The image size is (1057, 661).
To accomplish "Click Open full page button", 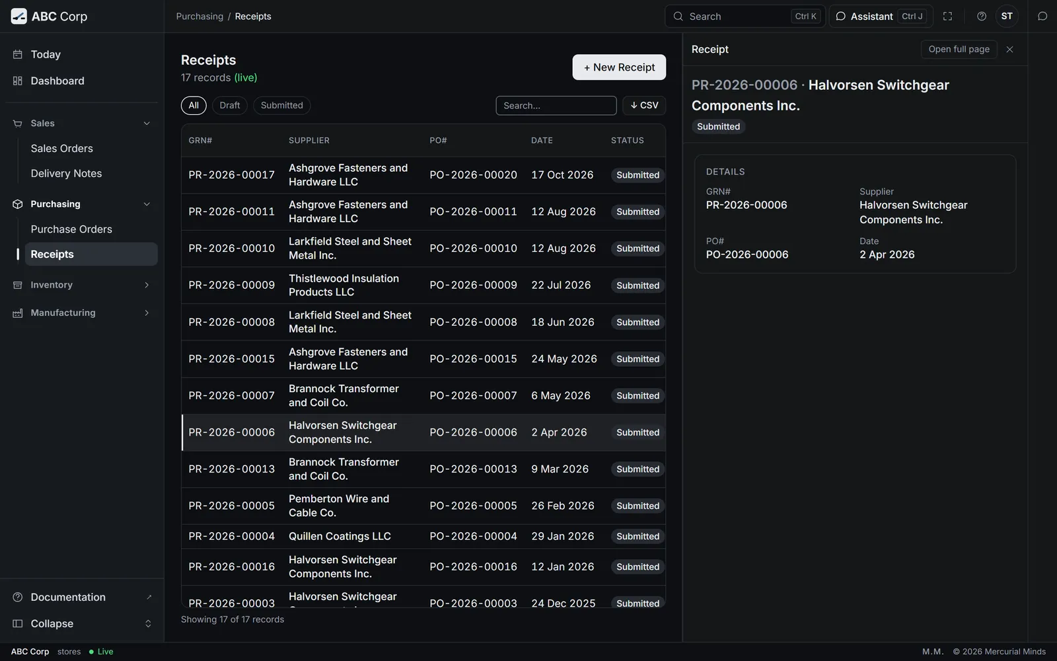I will click(959, 50).
